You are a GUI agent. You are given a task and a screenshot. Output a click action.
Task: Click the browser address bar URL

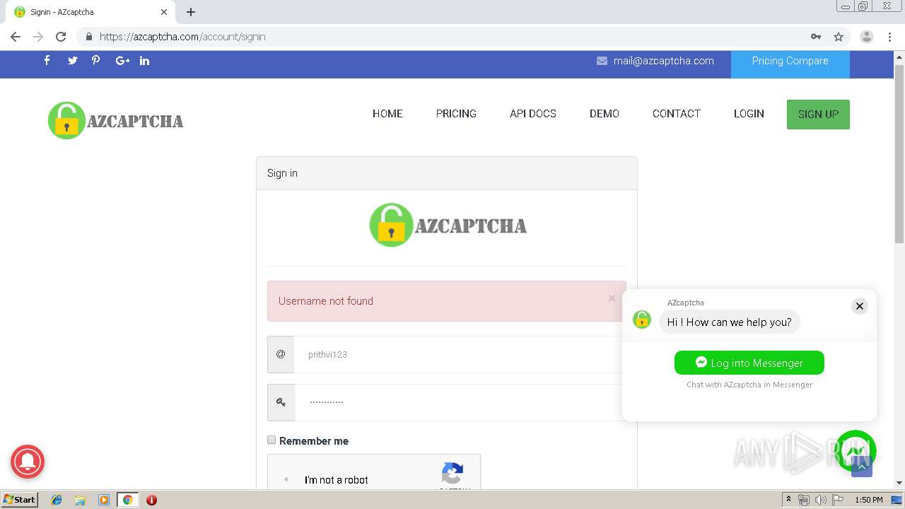pos(182,37)
